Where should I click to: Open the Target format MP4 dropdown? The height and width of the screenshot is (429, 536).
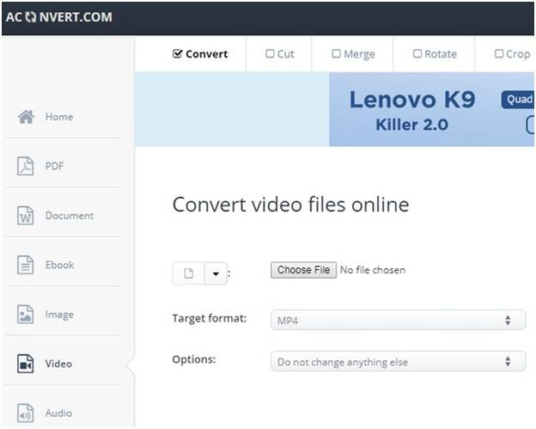(398, 320)
